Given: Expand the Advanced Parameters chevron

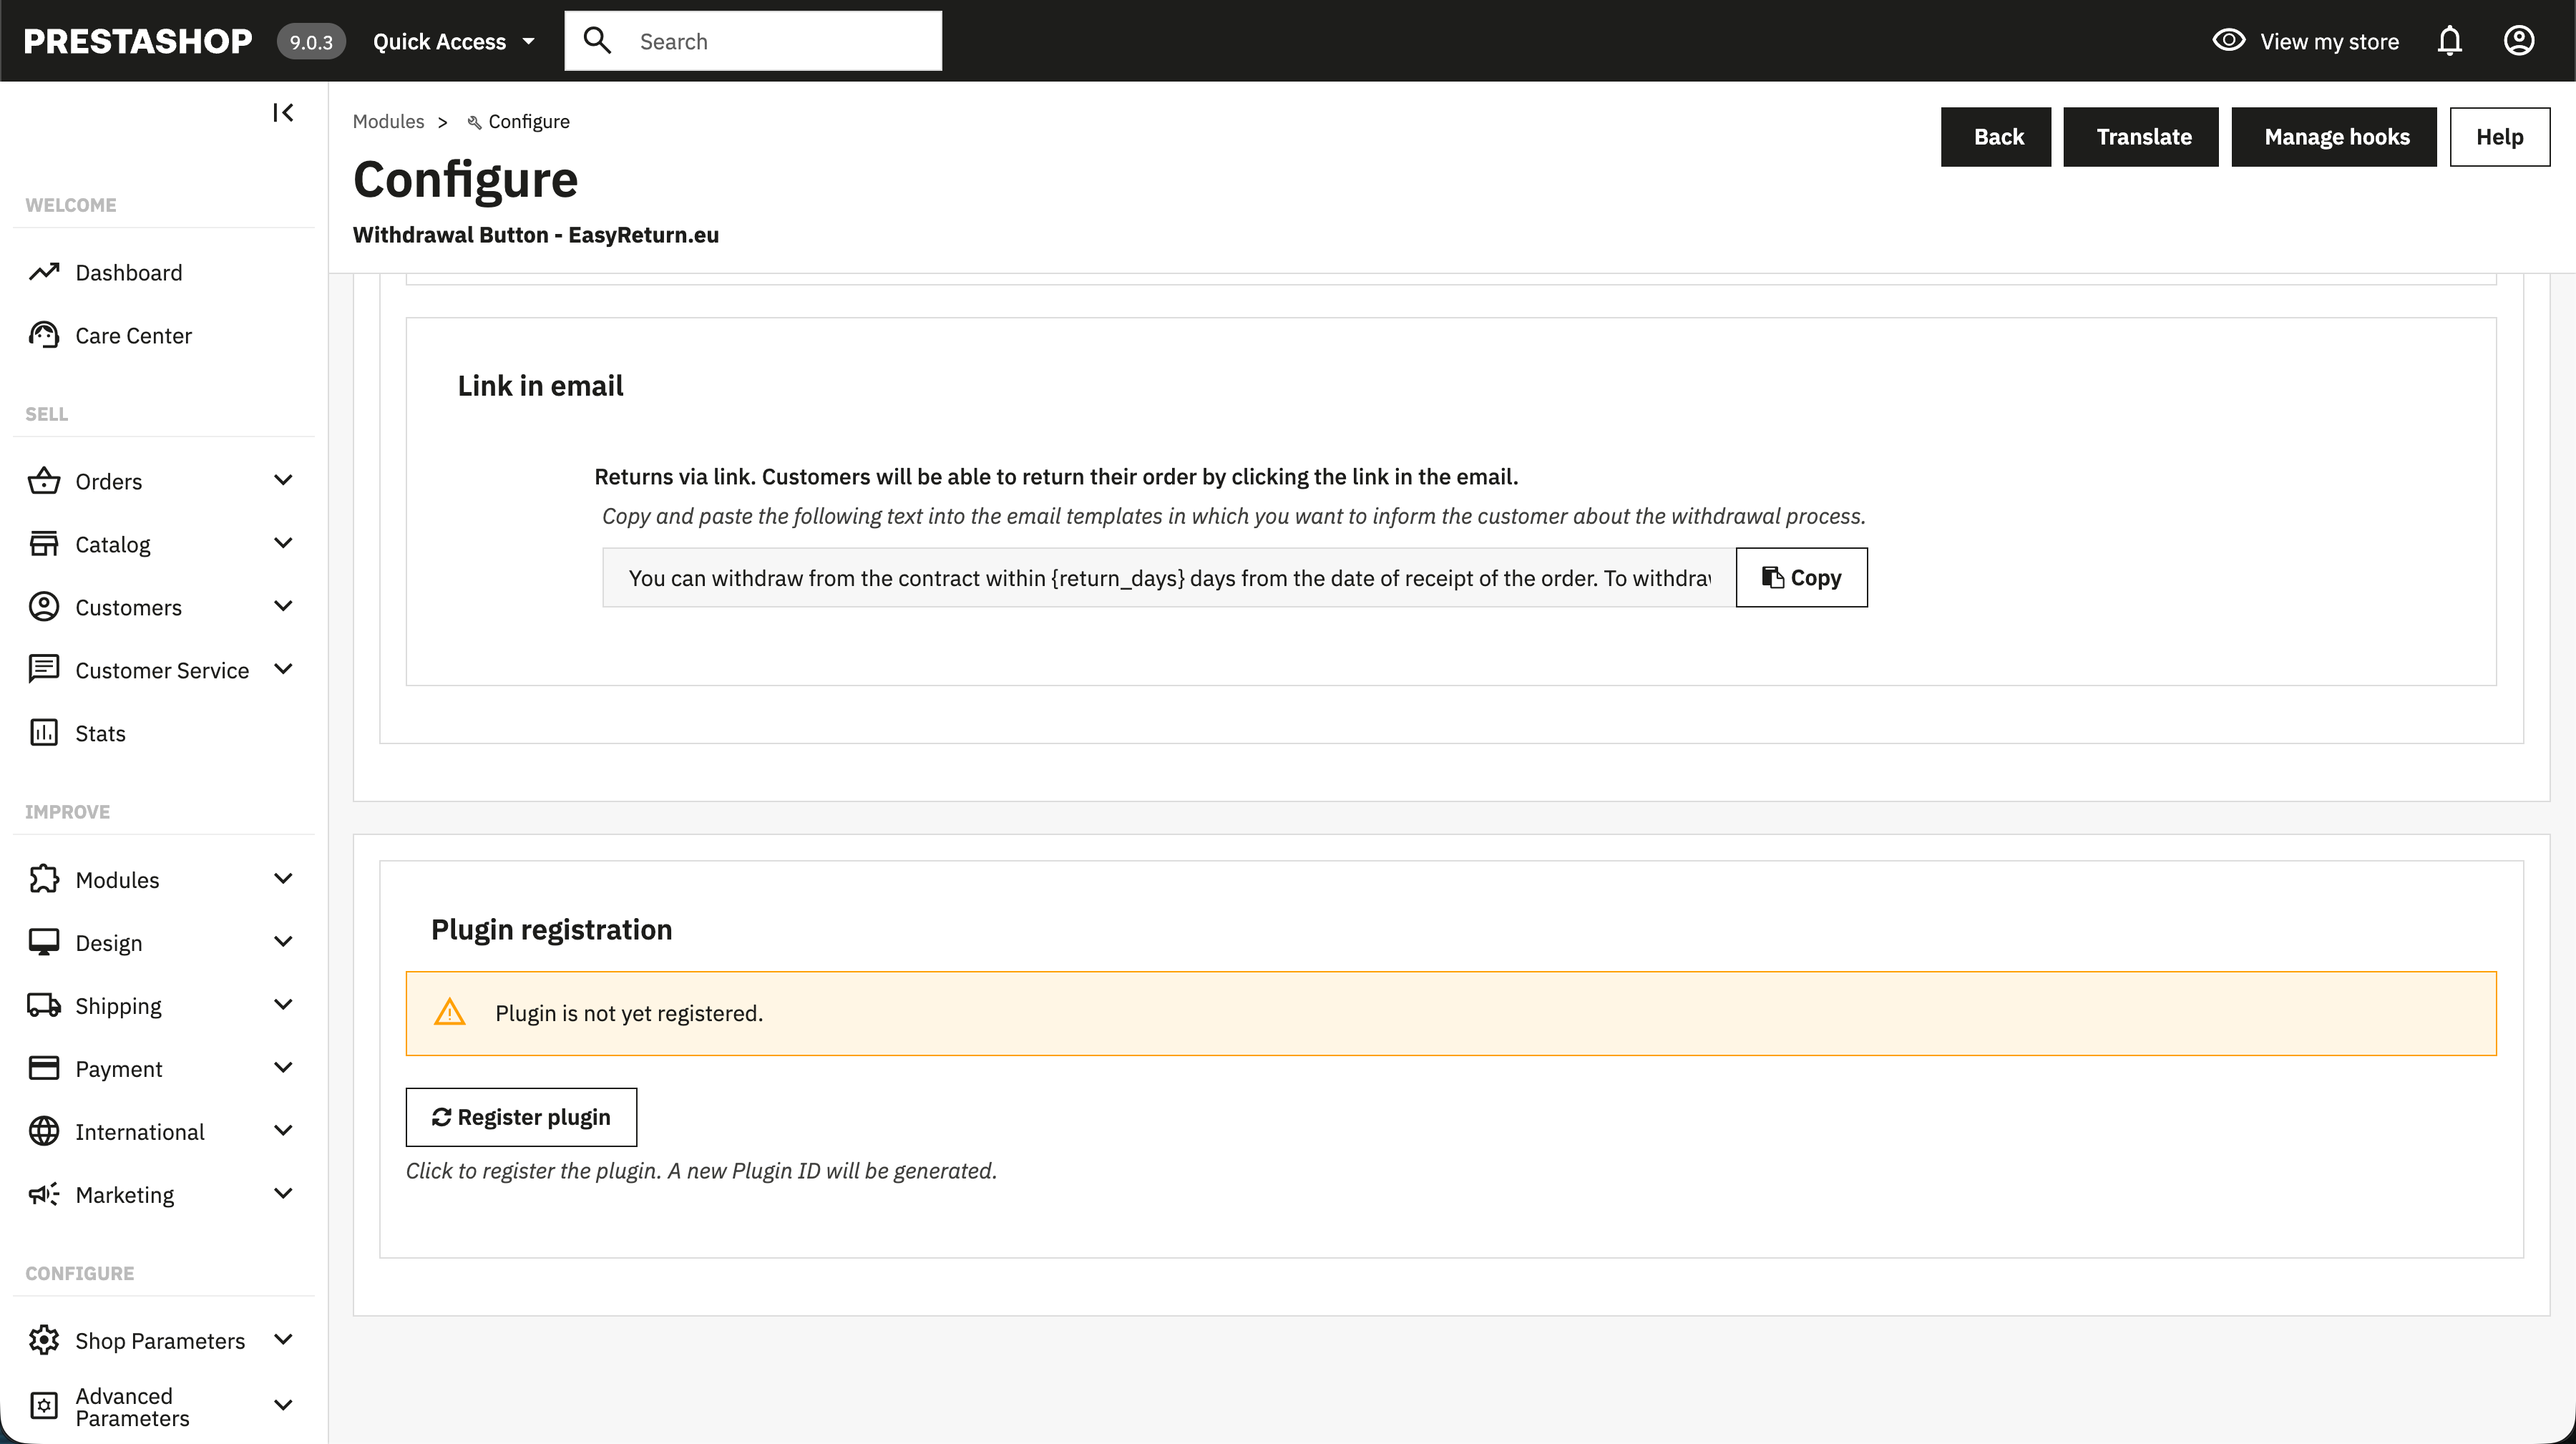Looking at the screenshot, I should pos(283,1405).
